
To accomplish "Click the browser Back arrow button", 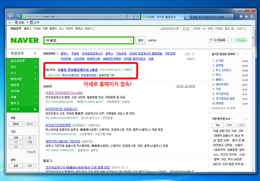I will click(11, 16).
